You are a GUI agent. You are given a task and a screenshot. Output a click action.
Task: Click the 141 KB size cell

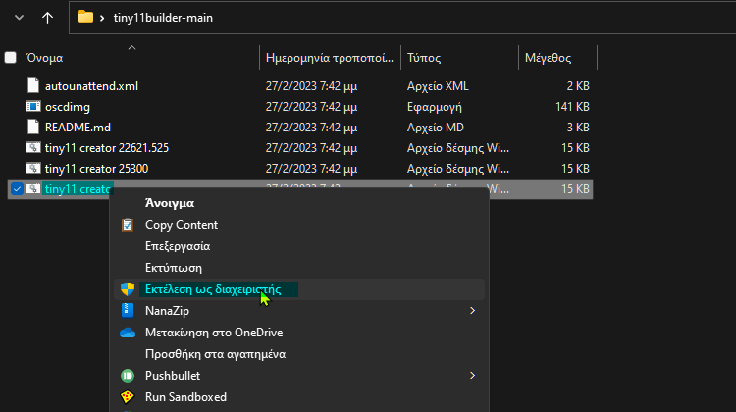pos(572,107)
